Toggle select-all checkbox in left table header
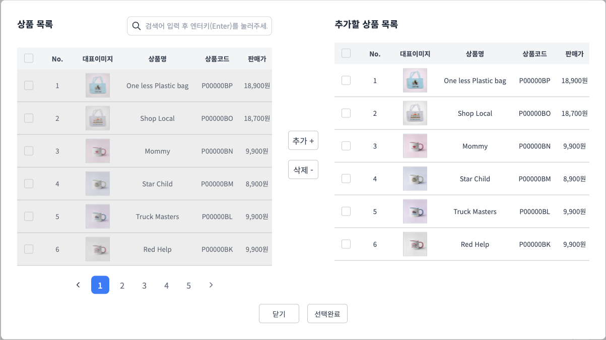This screenshot has width=606, height=340. pyautogui.click(x=29, y=58)
